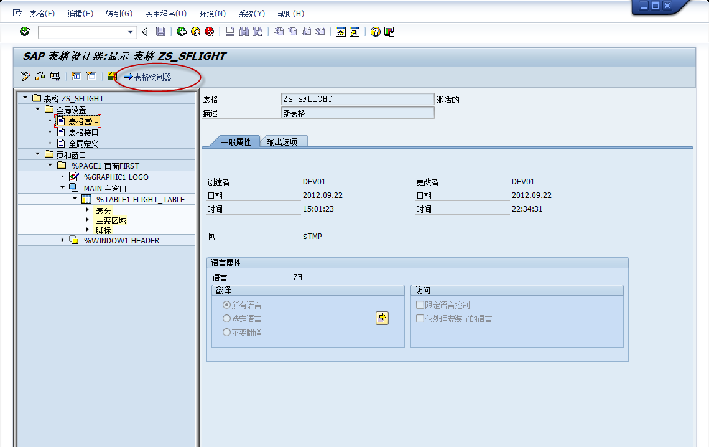Click the Expand Subtree plus icon
The width and height of the screenshot is (709, 447).
(76, 76)
